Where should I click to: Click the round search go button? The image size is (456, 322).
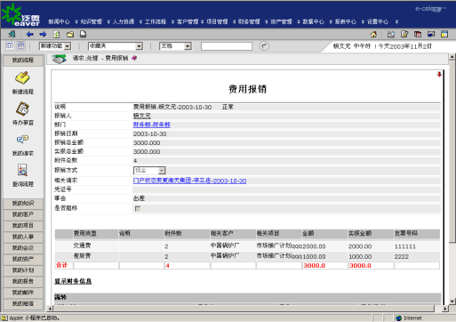[x=264, y=46]
